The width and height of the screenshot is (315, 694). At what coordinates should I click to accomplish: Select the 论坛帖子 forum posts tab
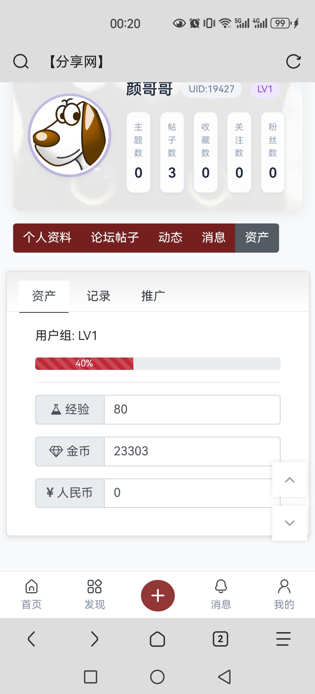114,238
